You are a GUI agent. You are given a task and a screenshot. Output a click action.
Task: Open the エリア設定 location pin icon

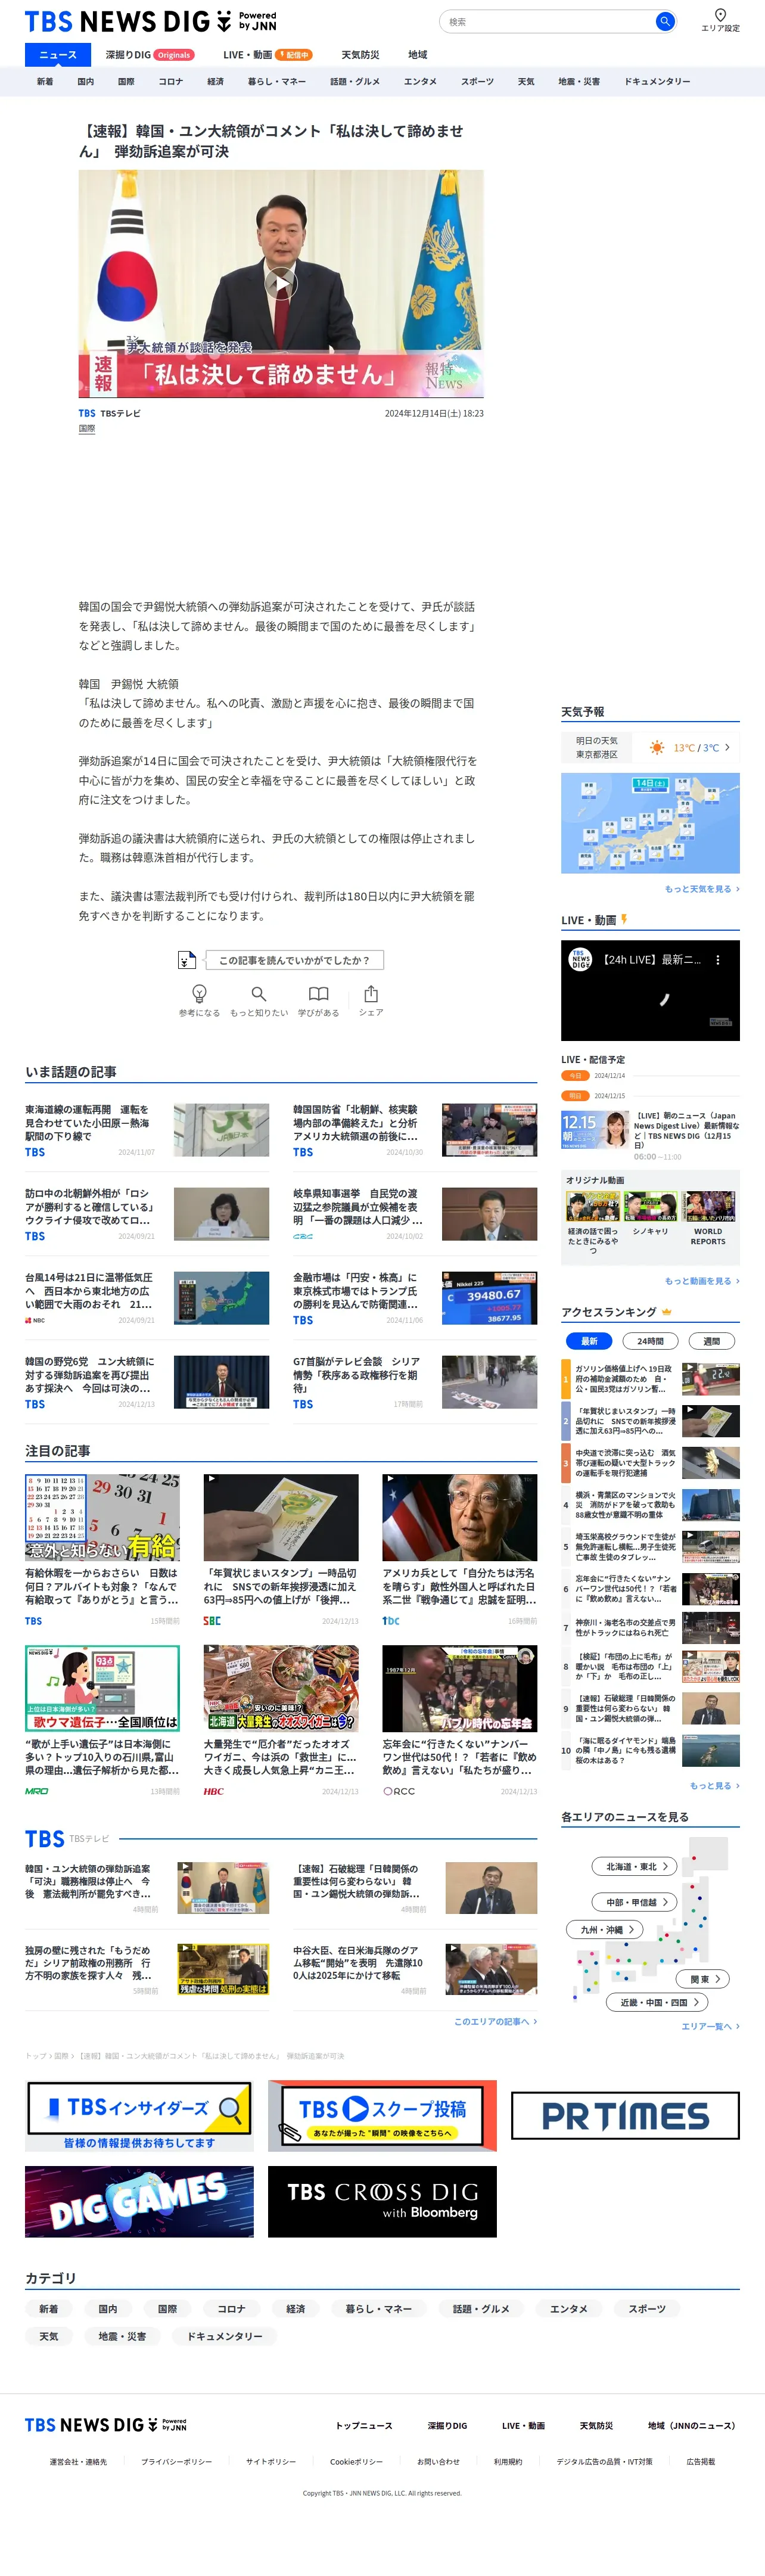tap(720, 15)
